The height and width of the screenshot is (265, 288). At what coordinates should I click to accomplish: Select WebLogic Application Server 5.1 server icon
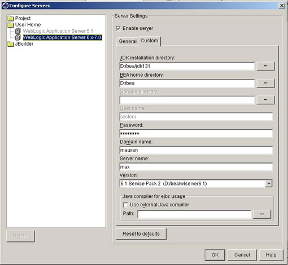tap(18, 31)
